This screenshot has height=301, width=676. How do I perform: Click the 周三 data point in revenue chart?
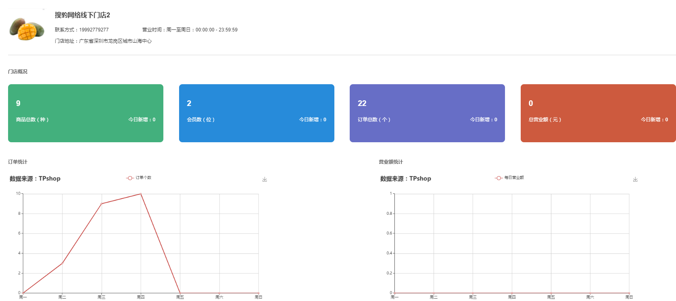coord(473,293)
